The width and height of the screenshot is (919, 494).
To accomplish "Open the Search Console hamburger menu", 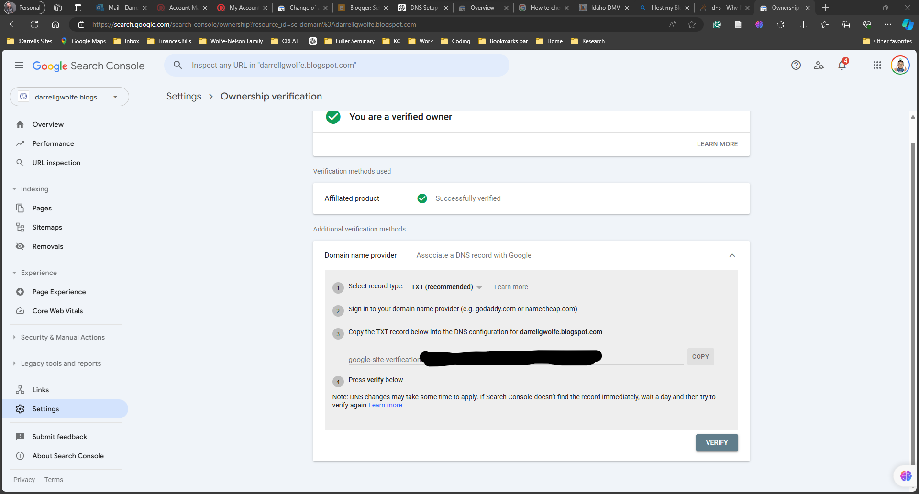I will pyautogui.click(x=19, y=66).
